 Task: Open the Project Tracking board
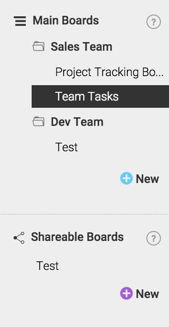tap(109, 72)
